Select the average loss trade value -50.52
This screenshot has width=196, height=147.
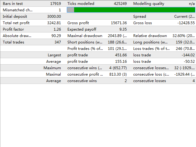pos(189,62)
